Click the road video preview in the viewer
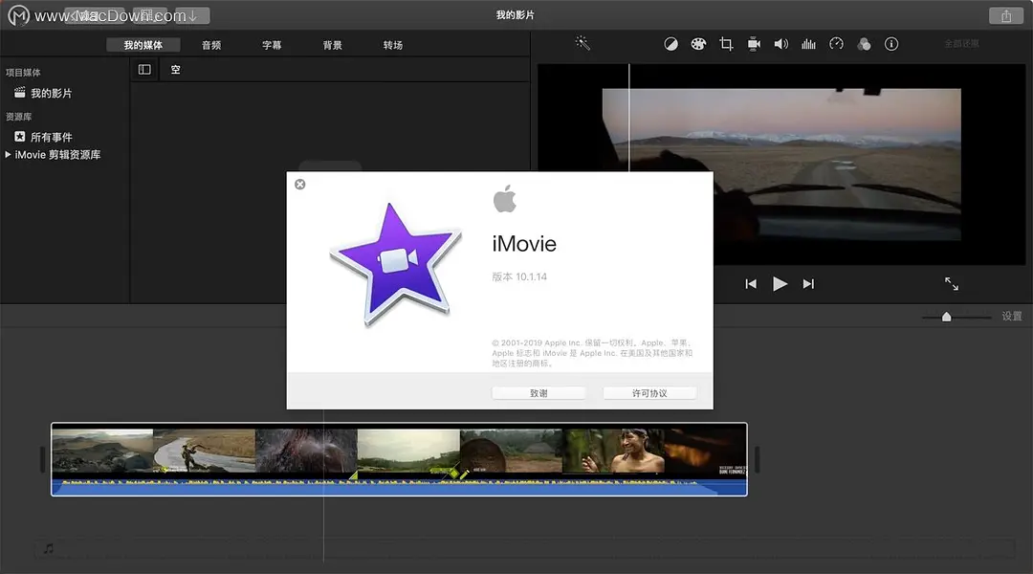1033x574 pixels. pyautogui.click(x=781, y=165)
